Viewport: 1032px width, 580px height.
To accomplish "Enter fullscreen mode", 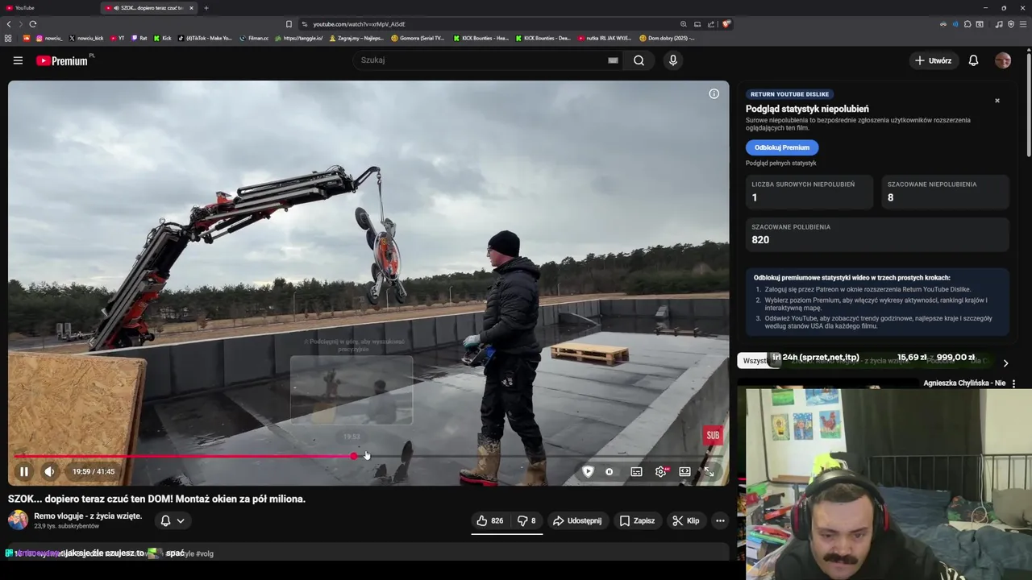I will point(709,472).
